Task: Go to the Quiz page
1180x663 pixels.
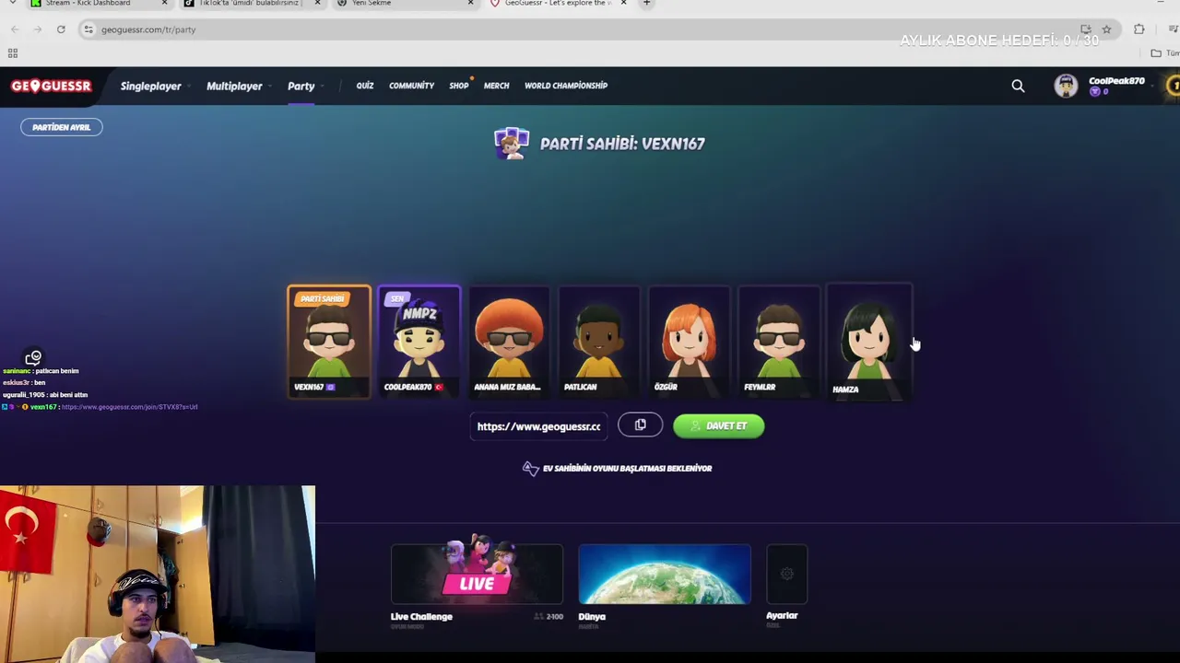Action: 365,86
